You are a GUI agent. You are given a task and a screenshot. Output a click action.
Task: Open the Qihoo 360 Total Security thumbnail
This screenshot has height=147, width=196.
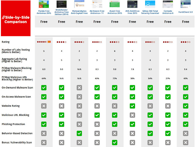point(150,4)
